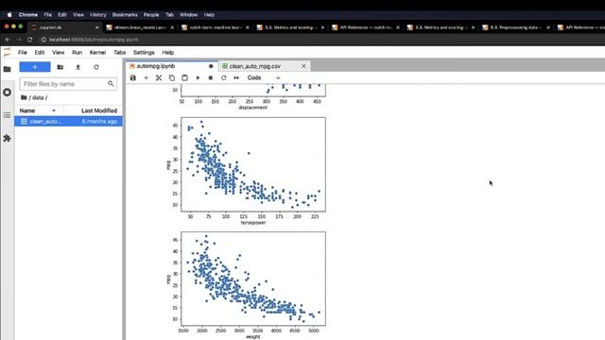The height and width of the screenshot is (340, 605).
Task: Insert a cell with the plus icon
Action: point(146,77)
